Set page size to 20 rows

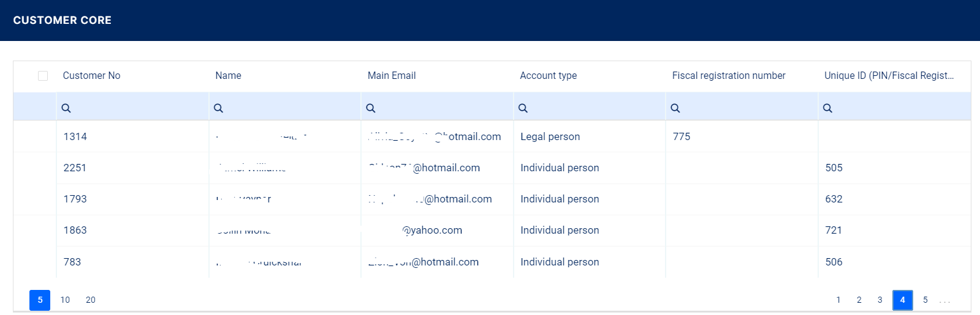91,300
